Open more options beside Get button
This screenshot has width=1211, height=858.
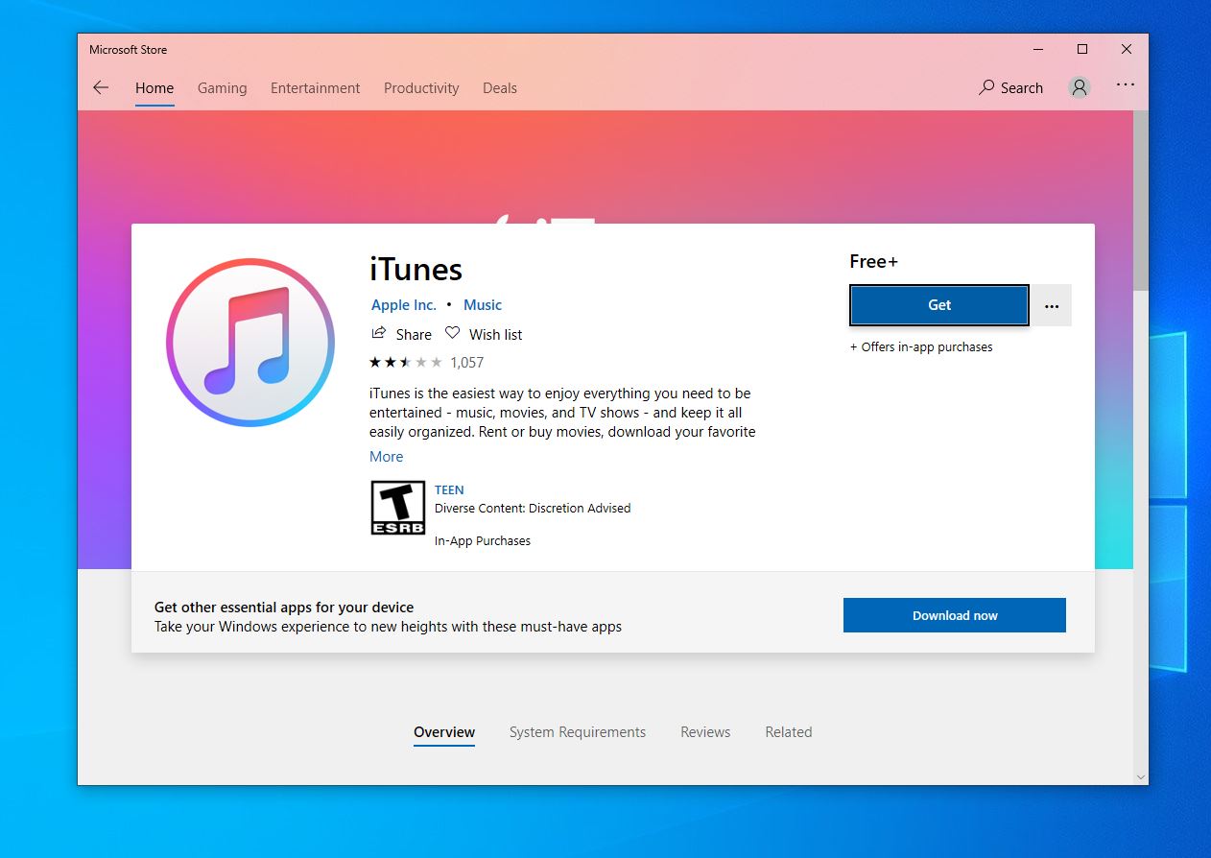(1052, 305)
